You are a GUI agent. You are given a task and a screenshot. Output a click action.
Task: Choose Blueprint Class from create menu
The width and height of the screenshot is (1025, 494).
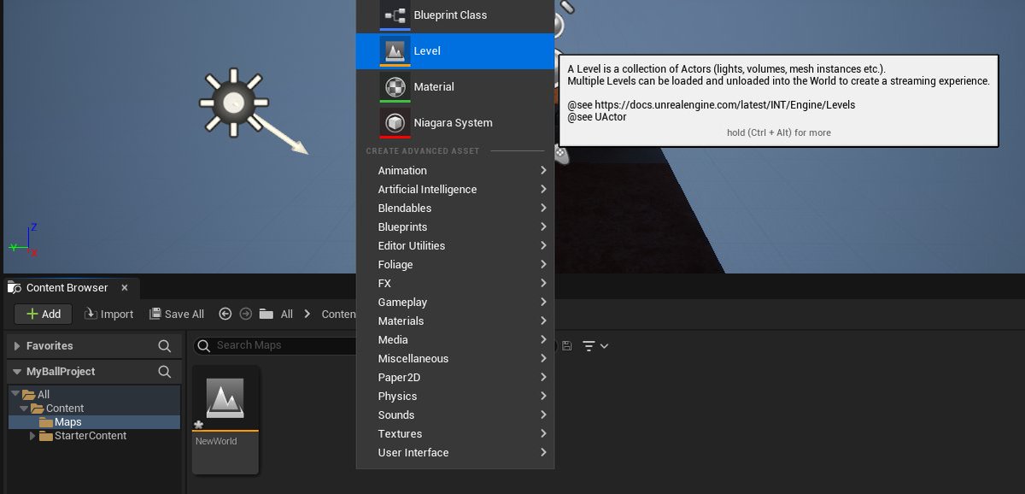click(x=455, y=15)
